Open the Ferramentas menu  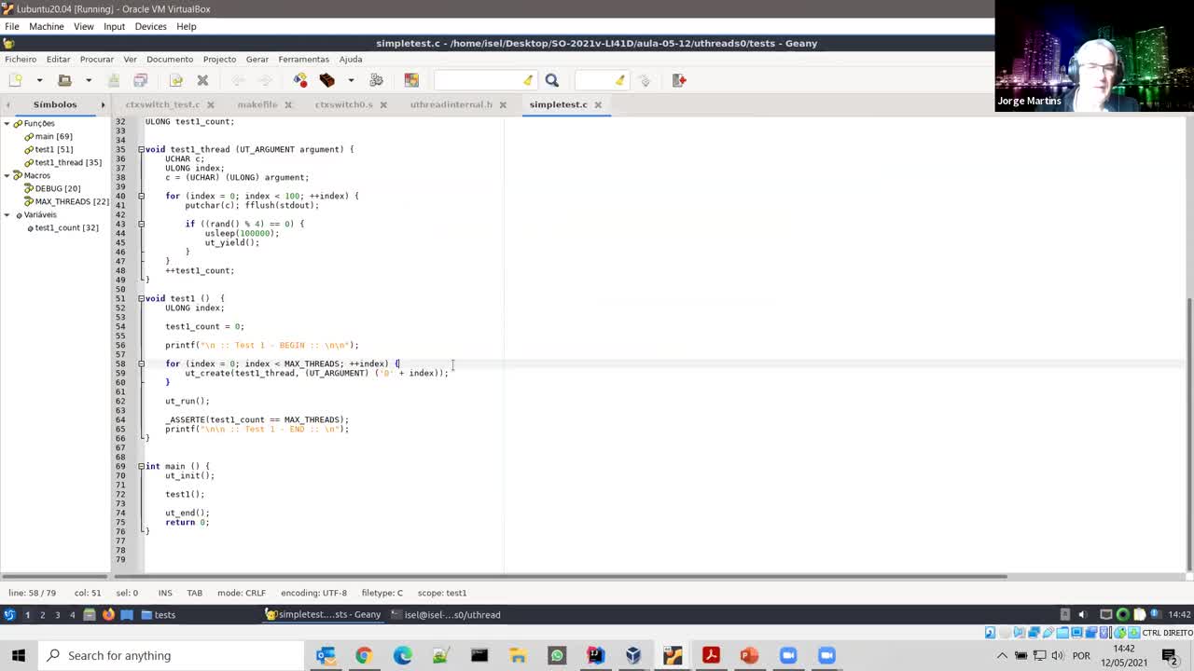(x=303, y=59)
